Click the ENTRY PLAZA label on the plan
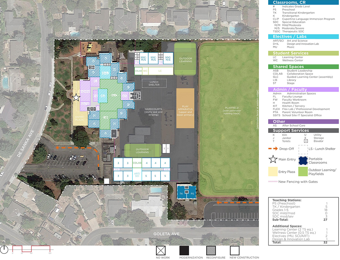340x260 pixels. (79, 118)
